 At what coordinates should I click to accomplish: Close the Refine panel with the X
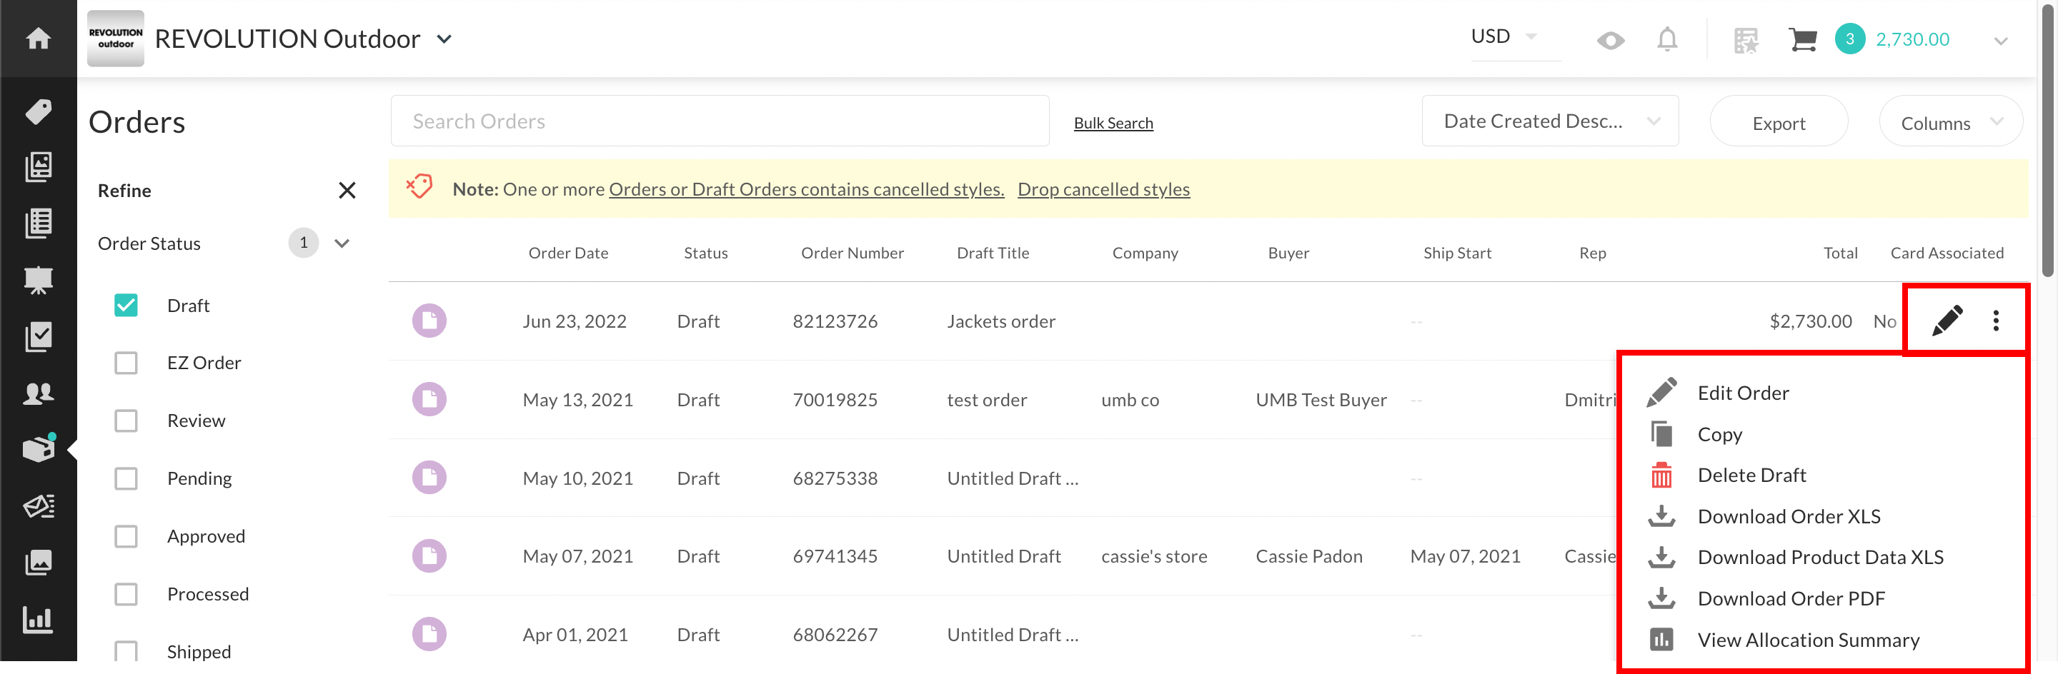click(347, 190)
